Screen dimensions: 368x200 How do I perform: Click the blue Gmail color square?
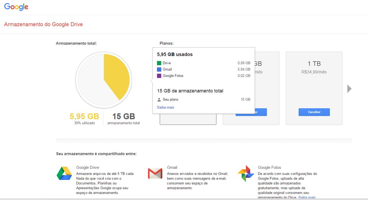click(x=159, y=69)
